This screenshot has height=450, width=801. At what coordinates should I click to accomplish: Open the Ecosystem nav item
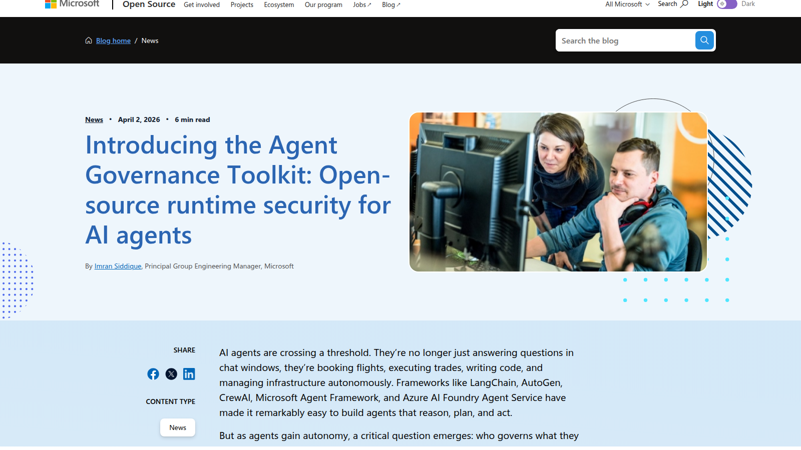point(279,4)
